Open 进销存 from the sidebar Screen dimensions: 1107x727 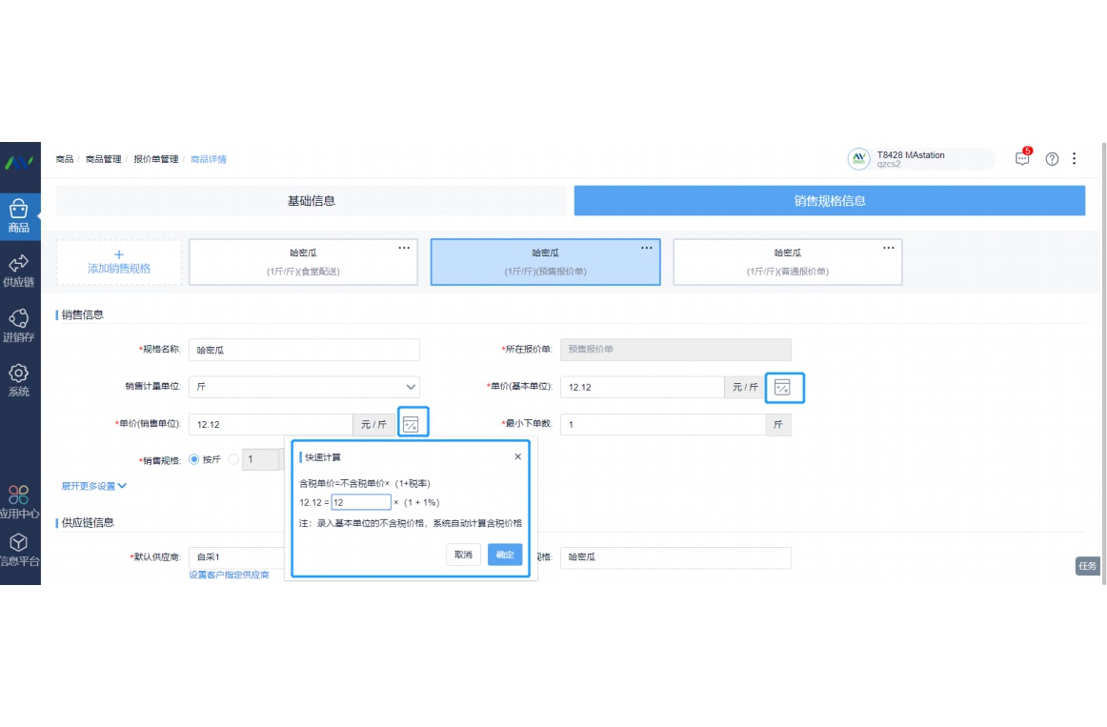coord(19,325)
